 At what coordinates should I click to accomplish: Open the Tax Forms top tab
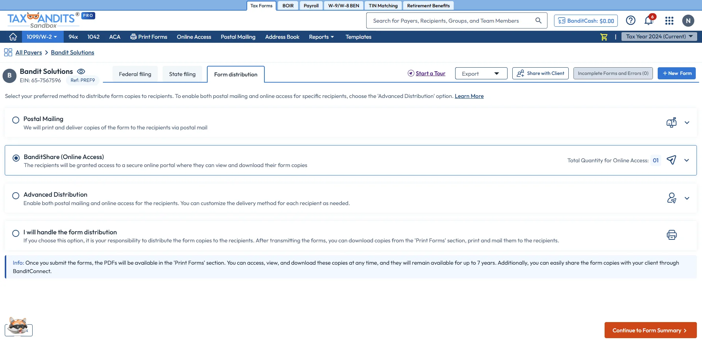click(261, 5)
